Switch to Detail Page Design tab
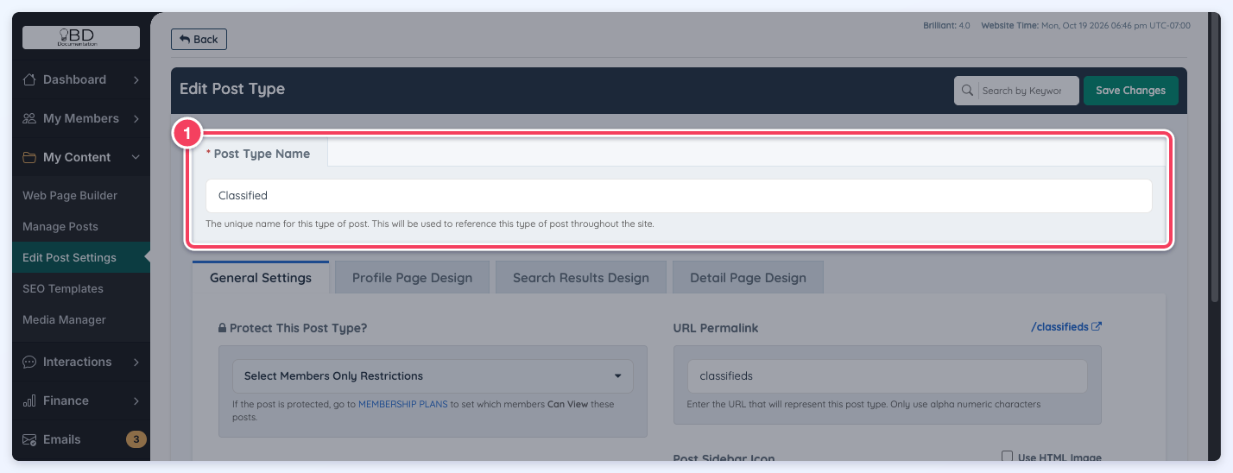 (x=748, y=278)
